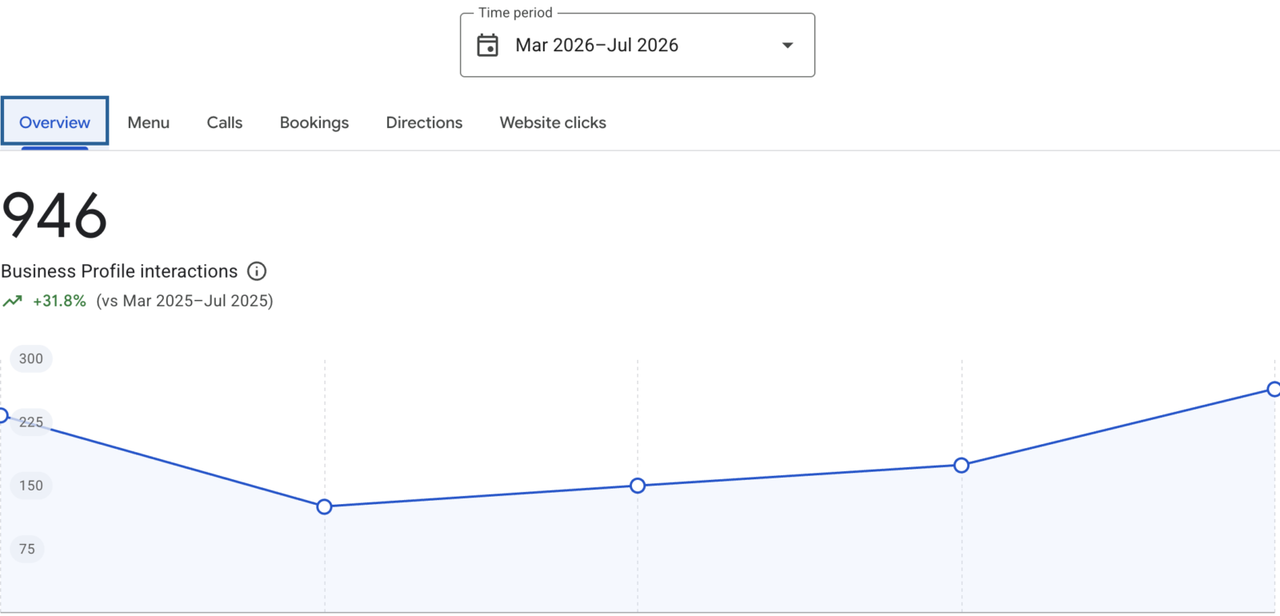Click the +31.8% change percentage
This screenshot has height=616, width=1280.
click(59, 302)
